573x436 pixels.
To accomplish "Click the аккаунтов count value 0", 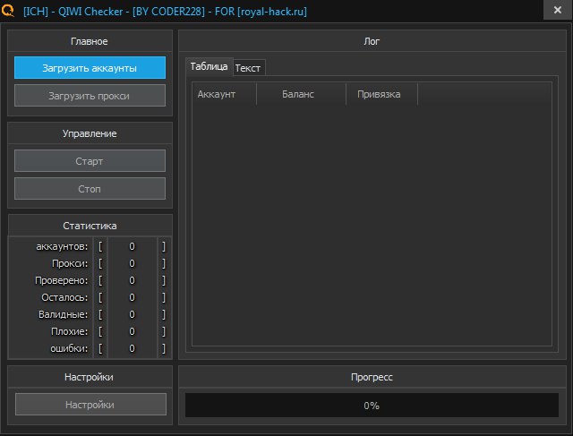I will pos(132,247).
